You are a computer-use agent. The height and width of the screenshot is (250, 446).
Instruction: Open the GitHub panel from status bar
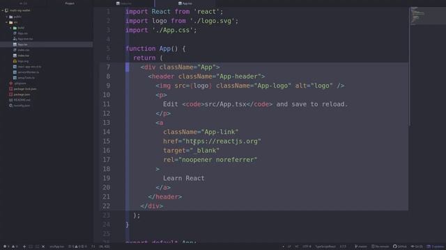[x=400, y=247]
